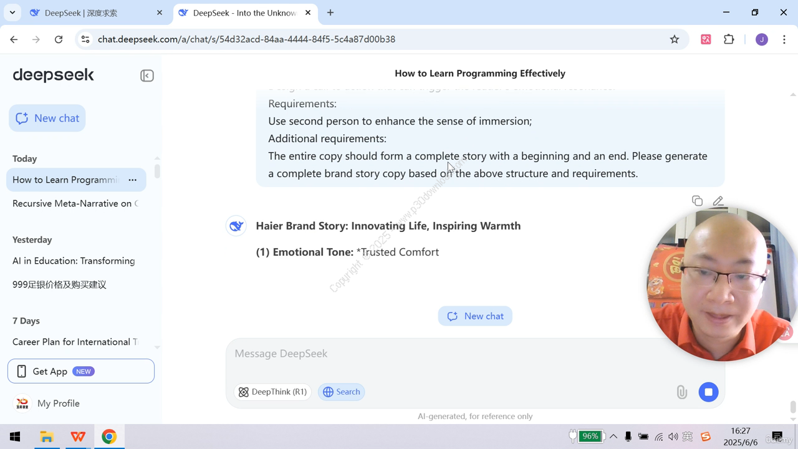Image resolution: width=798 pixels, height=449 pixels.
Task: Collapse the DeepSeek sidebar panel
Action: coord(147,75)
